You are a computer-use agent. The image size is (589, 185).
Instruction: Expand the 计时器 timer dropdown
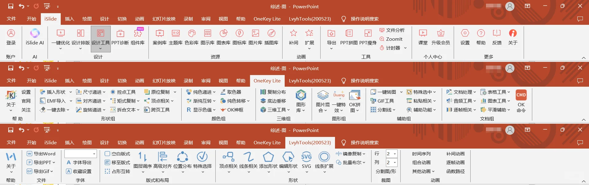coord(405,48)
